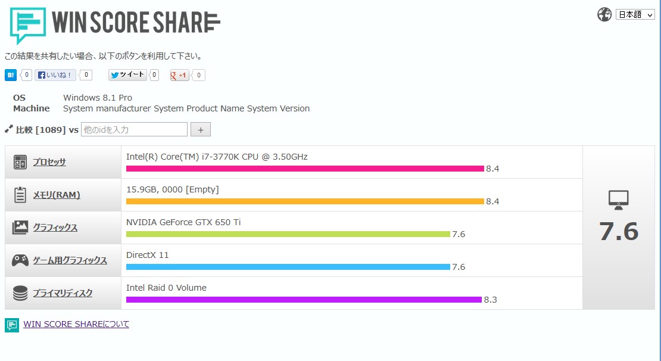The width and height of the screenshot is (661, 361).
Task: Click the monitor icon above overall score
Action: [x=619, y=200]
